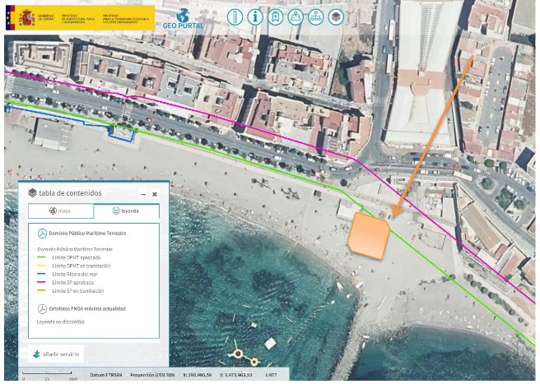
Task: Click the Datum ETRS89 status entry
Action: pos(106,375)
